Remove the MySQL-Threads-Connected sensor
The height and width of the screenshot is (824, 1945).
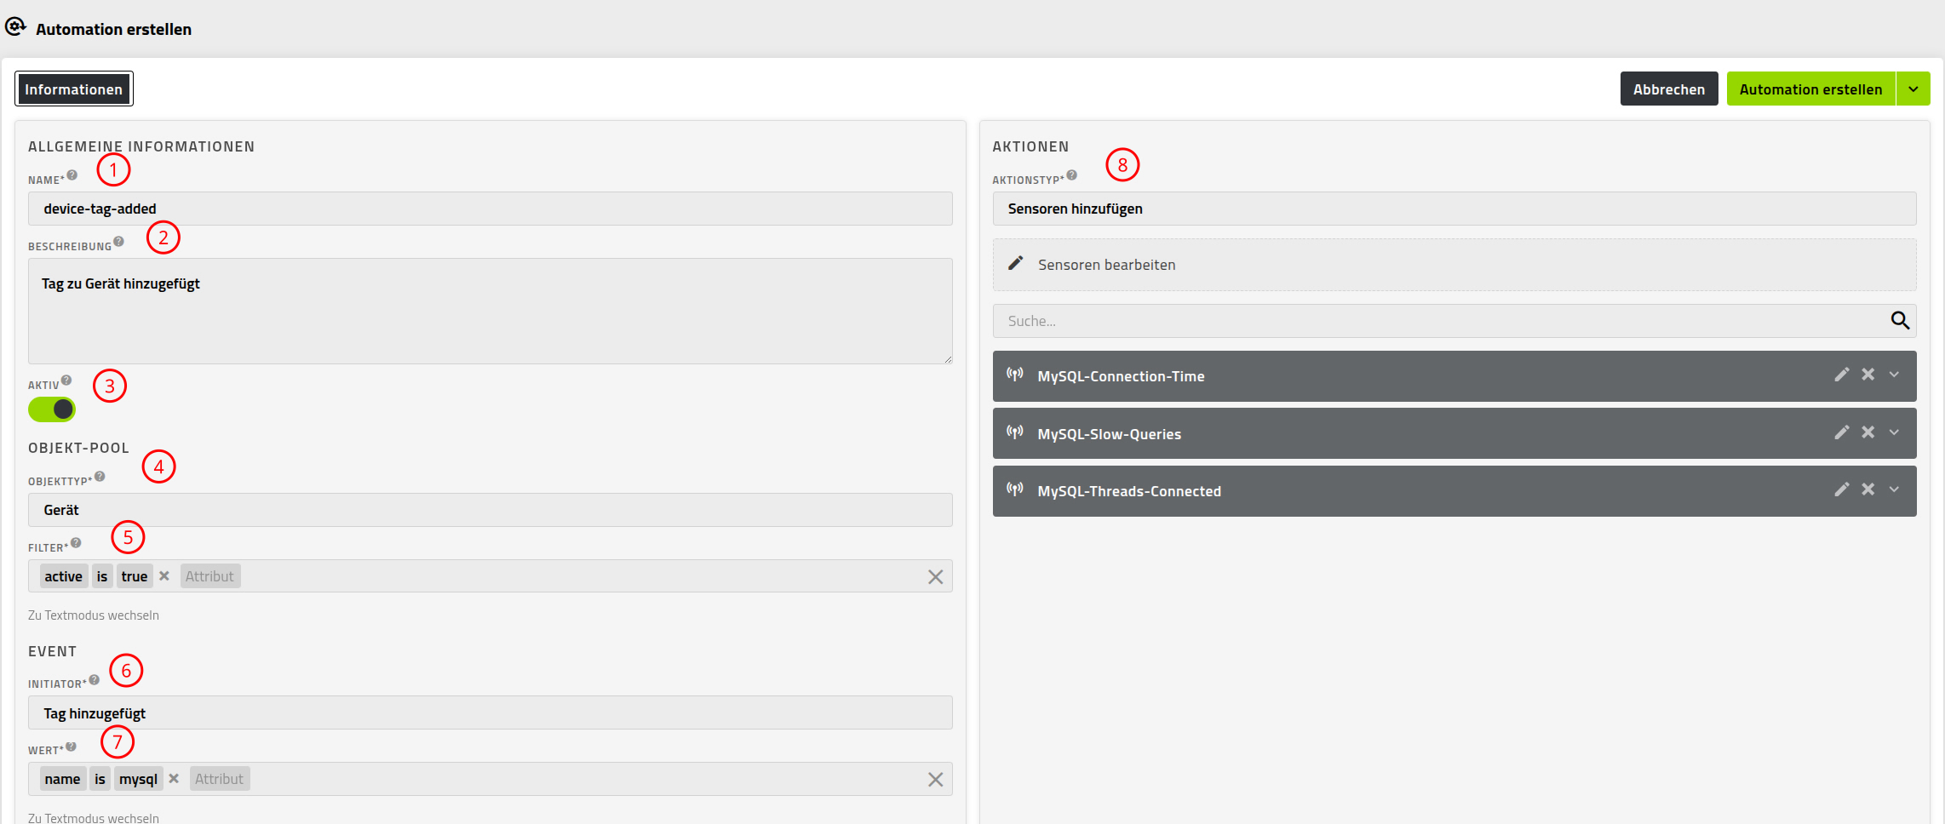point(1868,489)
